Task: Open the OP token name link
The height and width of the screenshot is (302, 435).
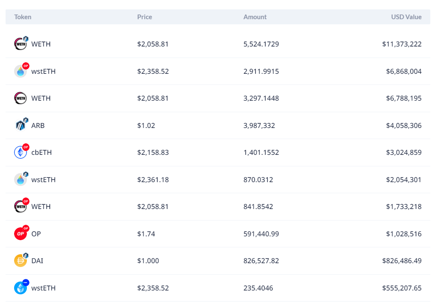Action: coord(36,234)
